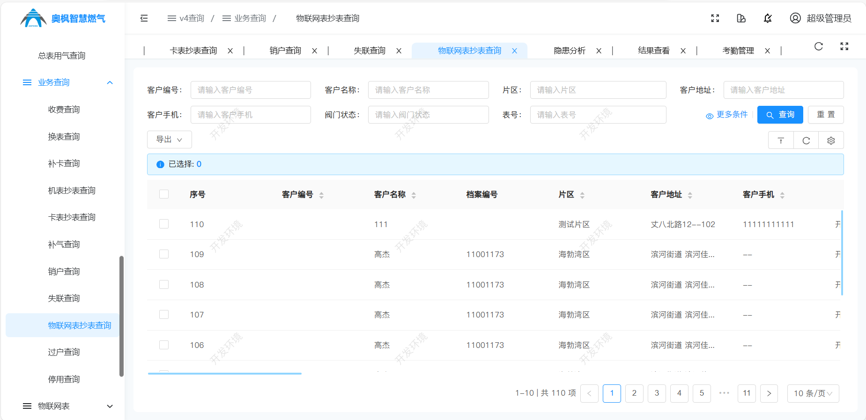Switch to the 隐患分析 tab
The width and height of the screenshot is (866, 420).
point(570,51)
